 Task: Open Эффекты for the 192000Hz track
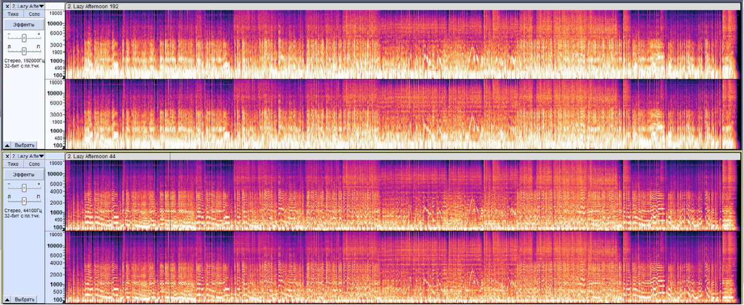[24, 24]
